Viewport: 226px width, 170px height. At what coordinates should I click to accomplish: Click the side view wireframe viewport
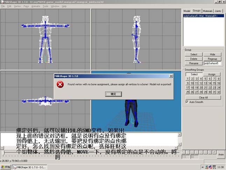[136, 39]
